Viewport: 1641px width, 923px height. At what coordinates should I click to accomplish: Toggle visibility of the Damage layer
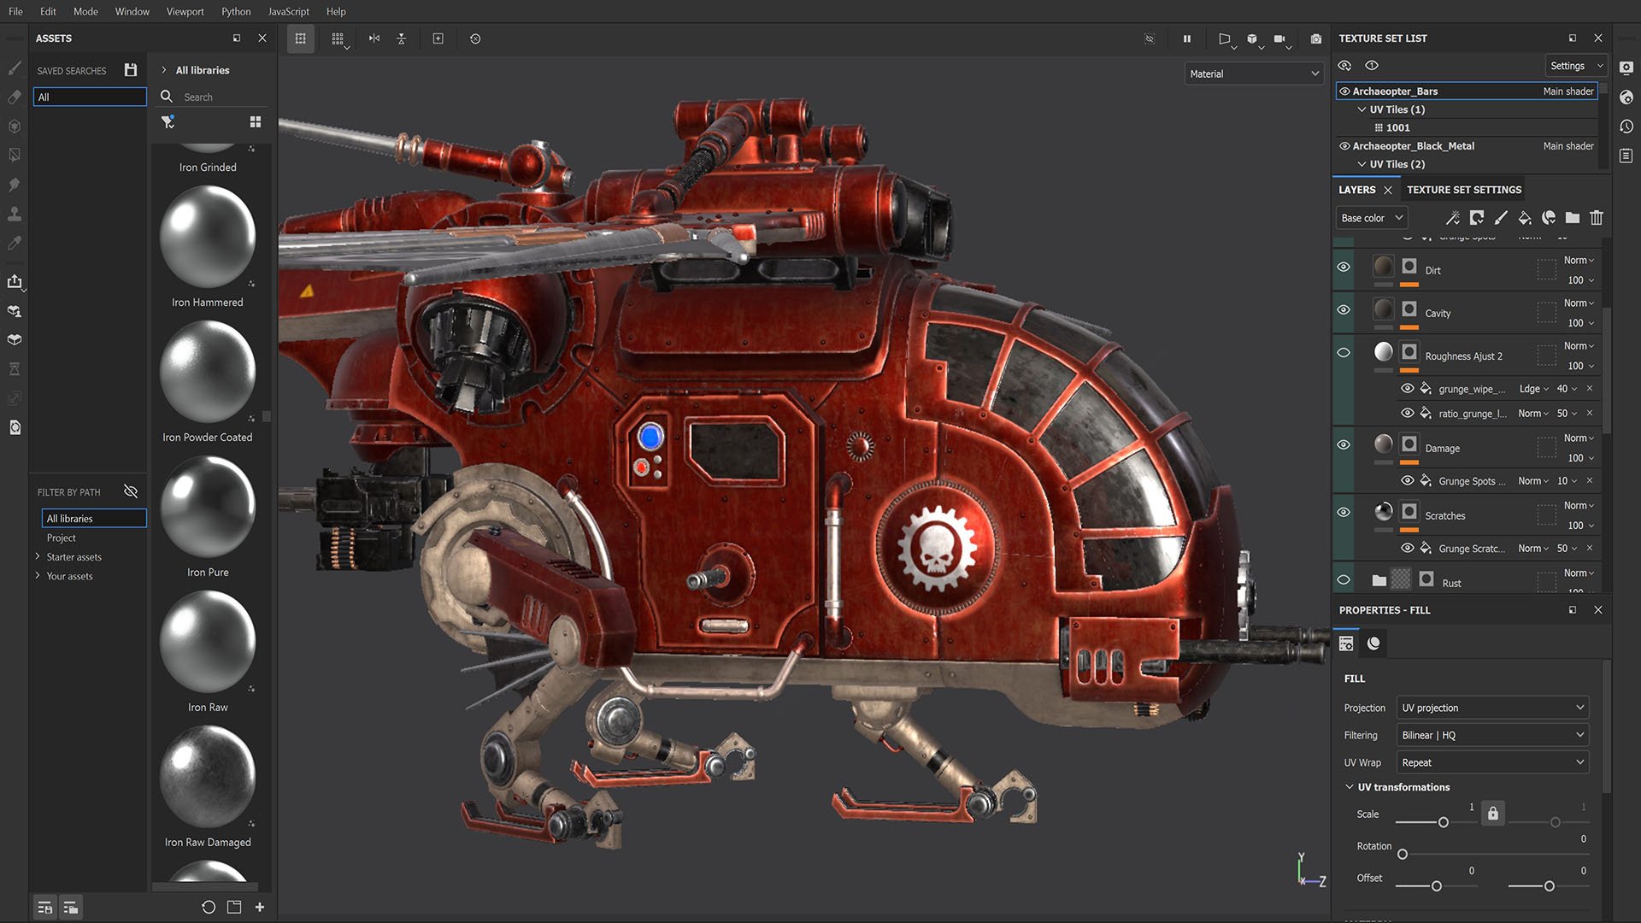click(x=1344, y=445)
